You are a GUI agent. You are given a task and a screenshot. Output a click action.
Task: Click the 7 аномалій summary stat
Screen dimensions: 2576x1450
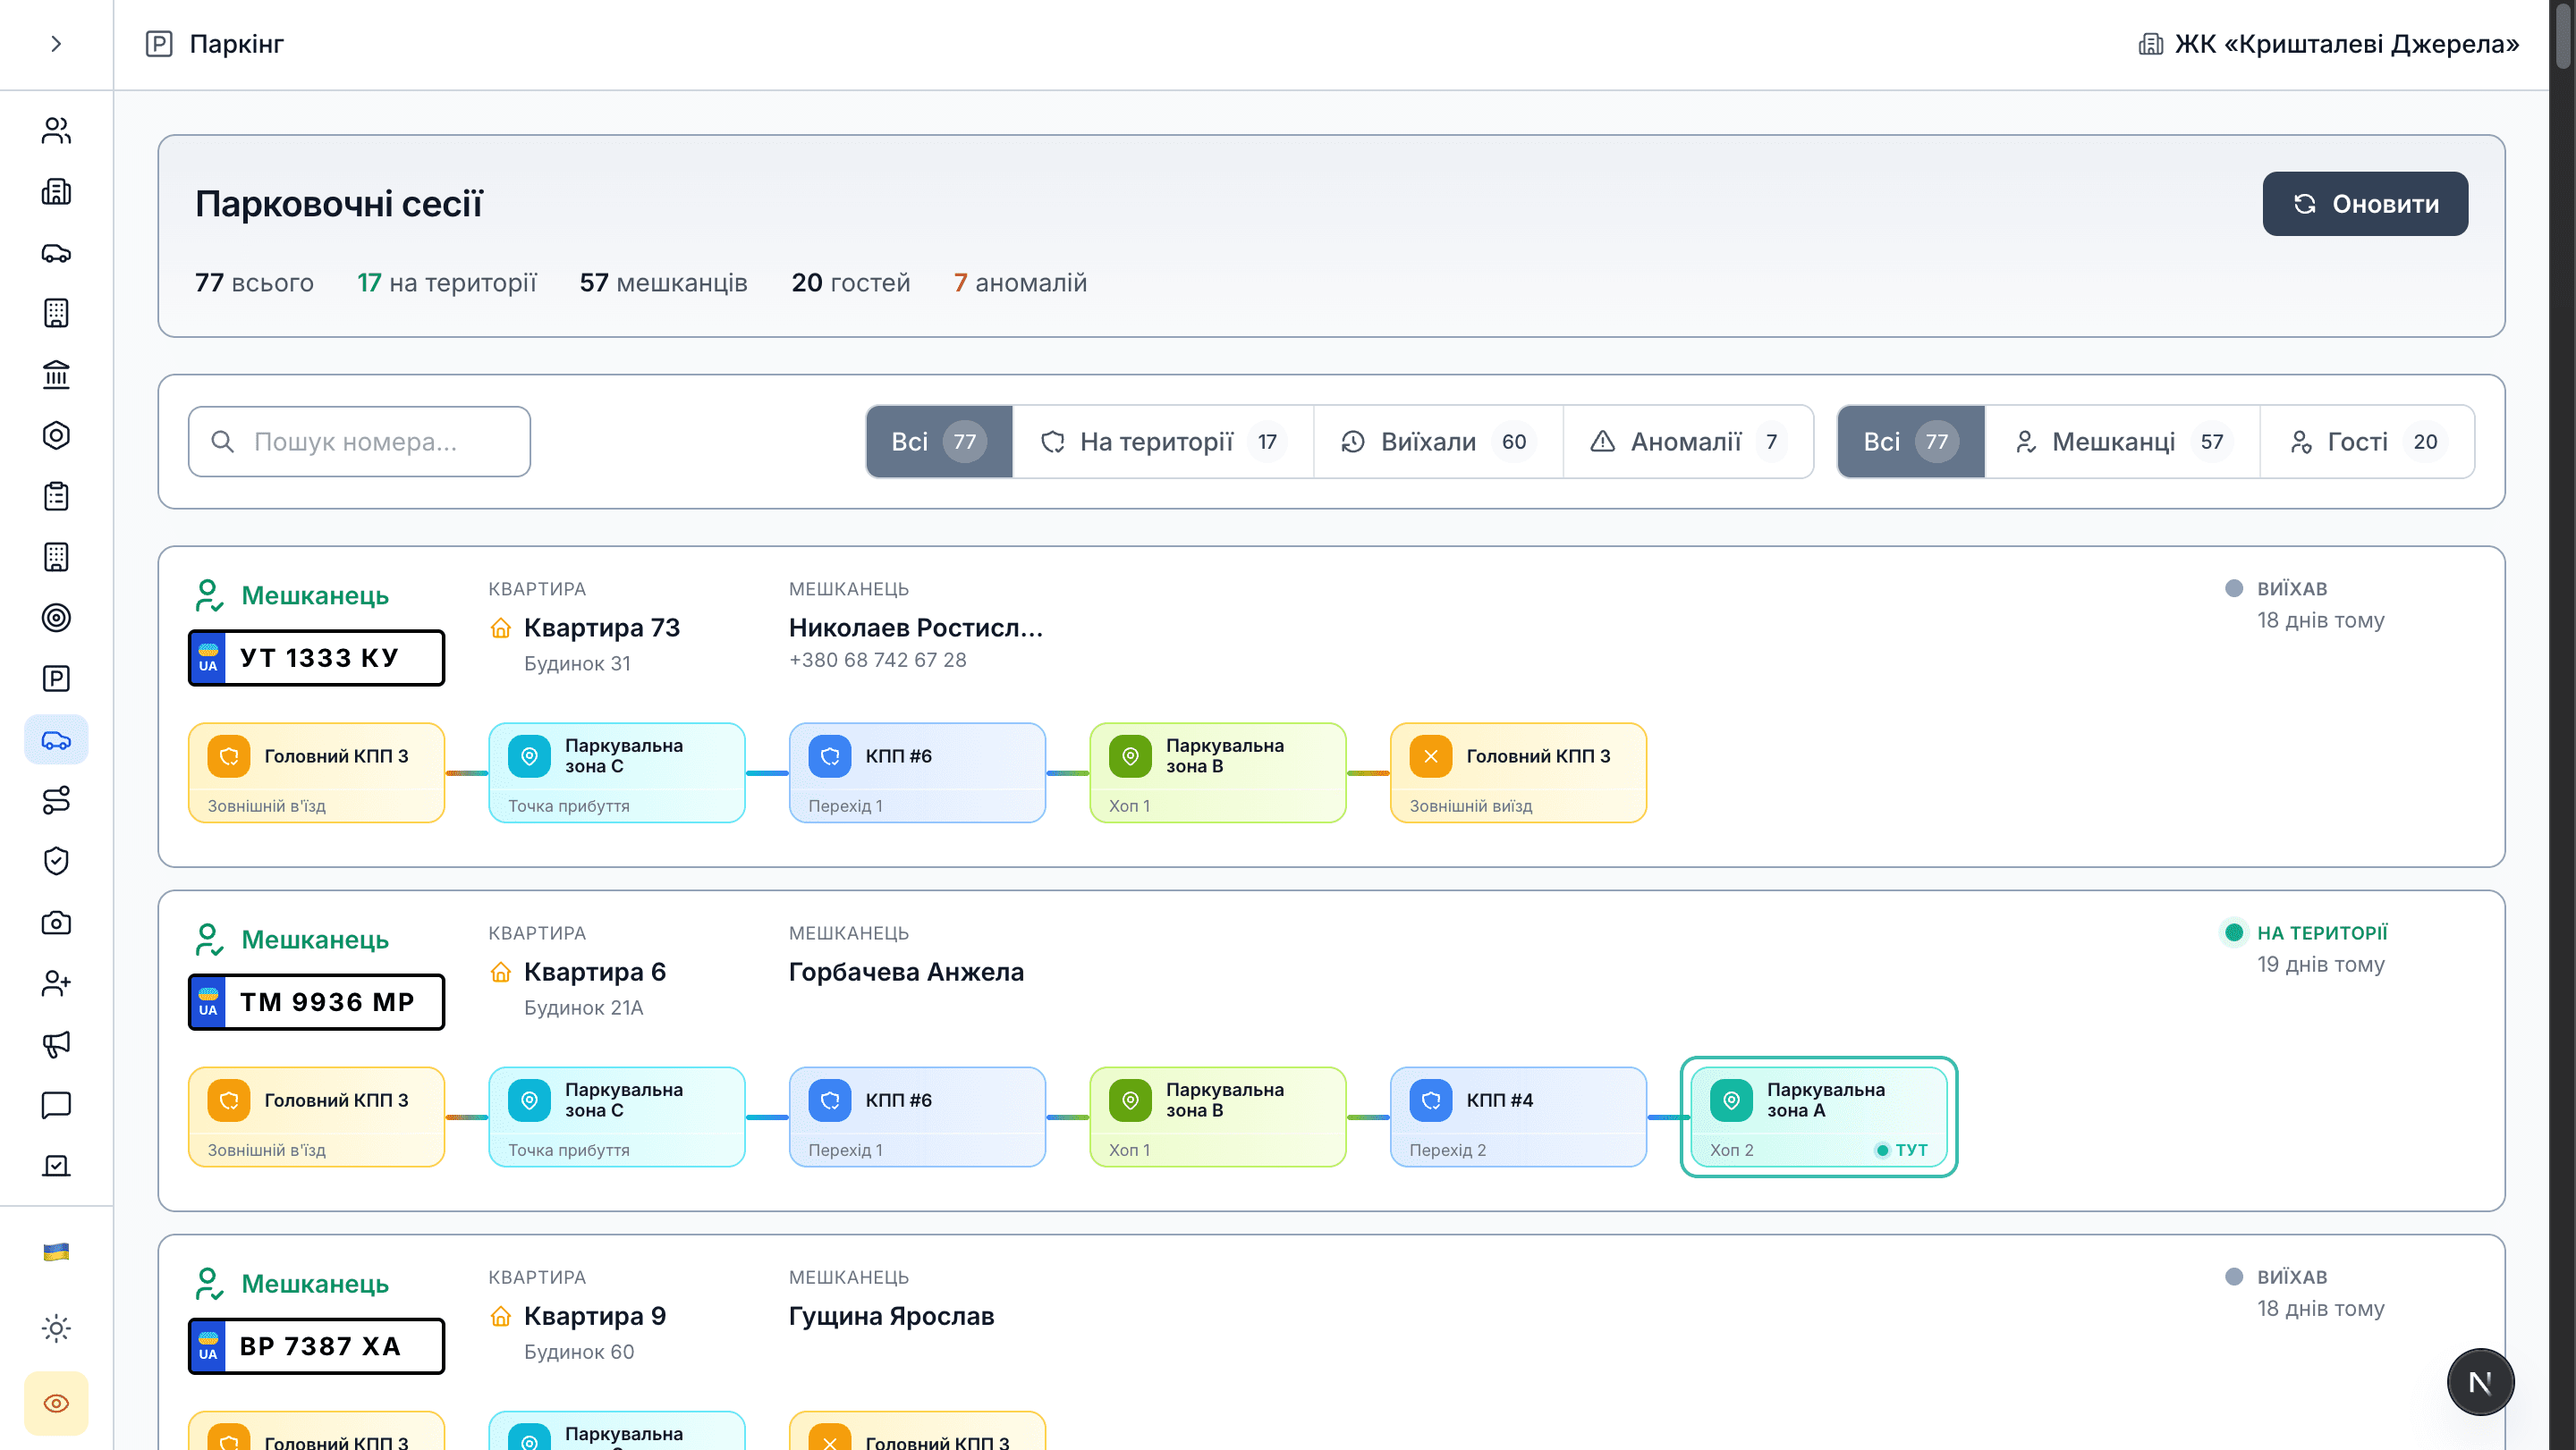coord(1020,282)
